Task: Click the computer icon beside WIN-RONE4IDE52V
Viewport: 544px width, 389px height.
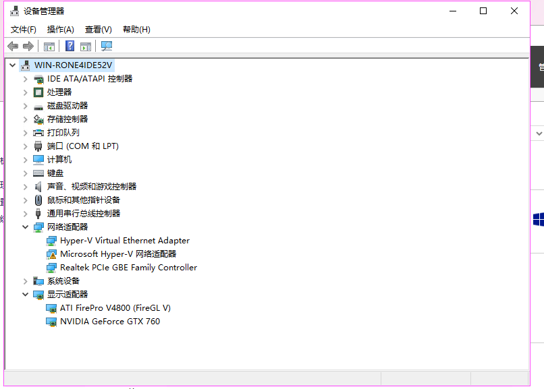Action: coord(25,65)
